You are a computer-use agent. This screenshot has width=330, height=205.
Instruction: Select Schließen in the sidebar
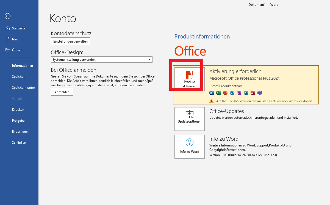[x=19, y=143]
